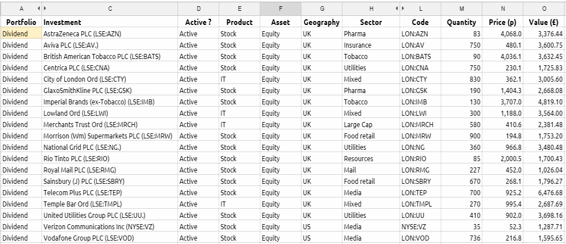Expand hidden column arrow right of column A
Viewport: 566px width, 244px height.
(x=39, y=9)
